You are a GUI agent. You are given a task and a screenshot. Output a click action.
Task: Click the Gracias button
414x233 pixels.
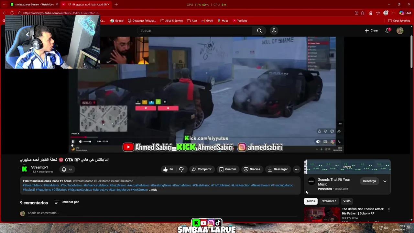click(252, 169)
